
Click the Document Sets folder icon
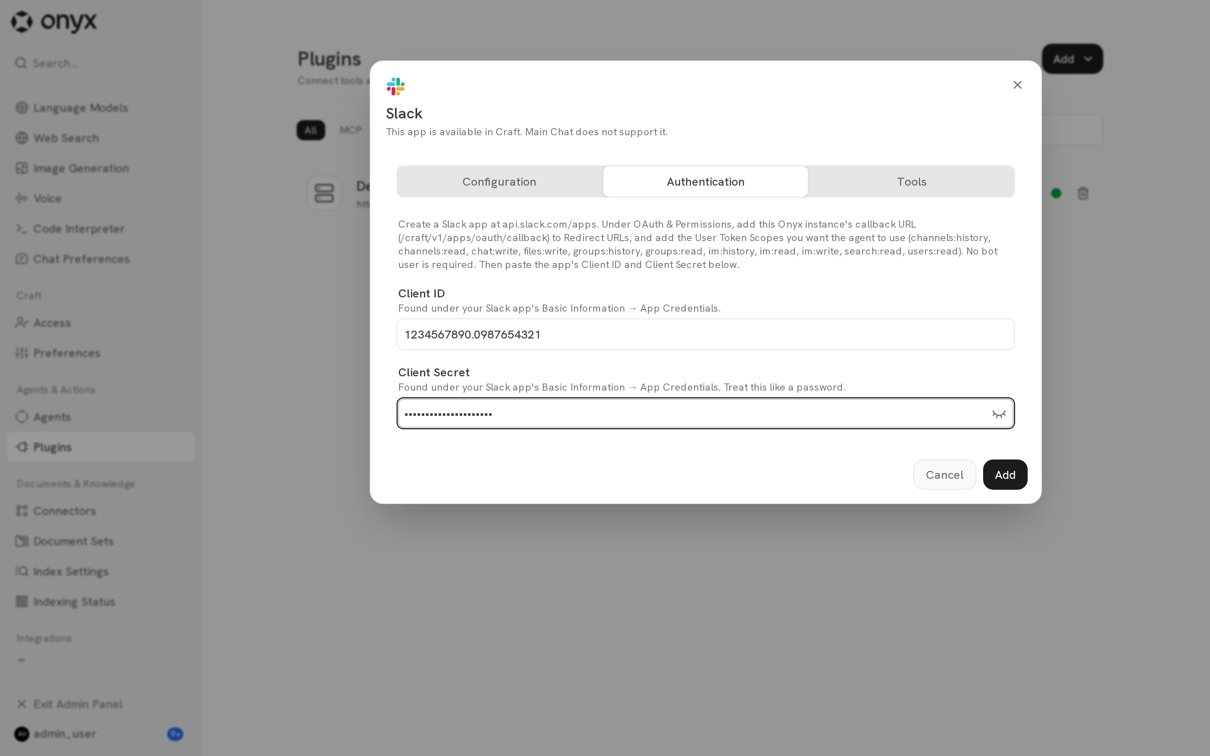pos(21,541)
